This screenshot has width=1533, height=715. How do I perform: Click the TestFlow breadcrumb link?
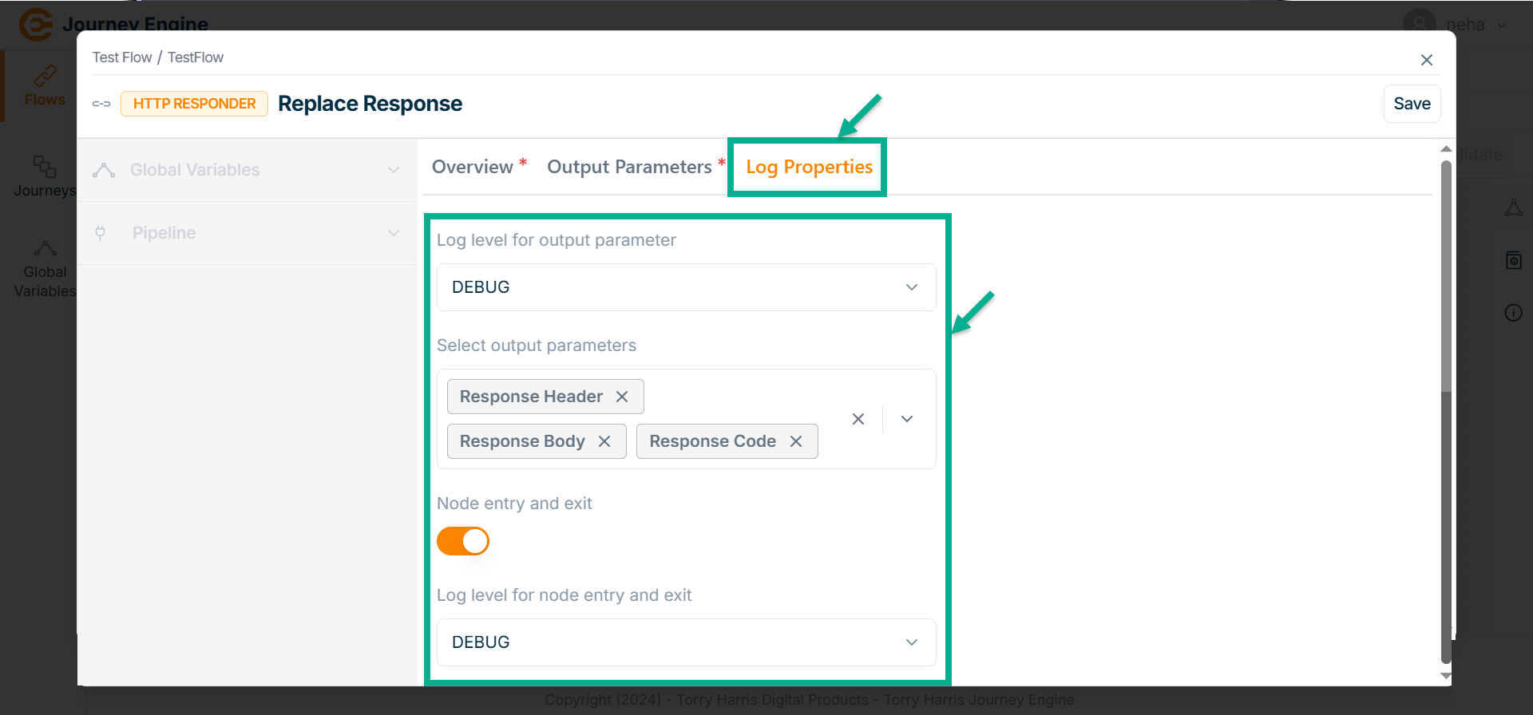tap(196, 57)
